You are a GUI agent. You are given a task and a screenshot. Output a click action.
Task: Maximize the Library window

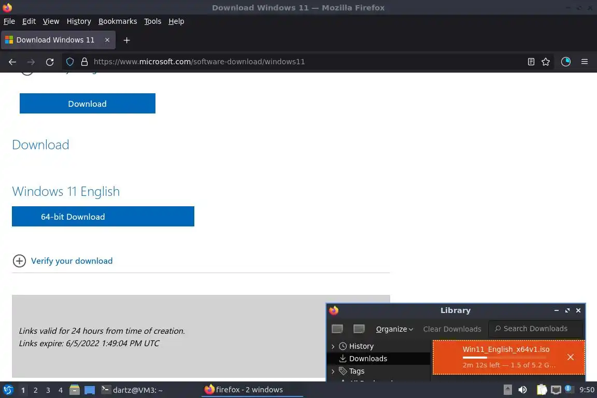[x=567, y=310]
